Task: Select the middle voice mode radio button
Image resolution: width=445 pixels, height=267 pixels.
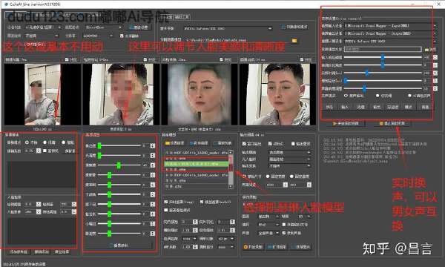Action: 378,96
